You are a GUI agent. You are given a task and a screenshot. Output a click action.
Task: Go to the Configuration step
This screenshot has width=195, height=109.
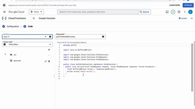coord(11,26)
